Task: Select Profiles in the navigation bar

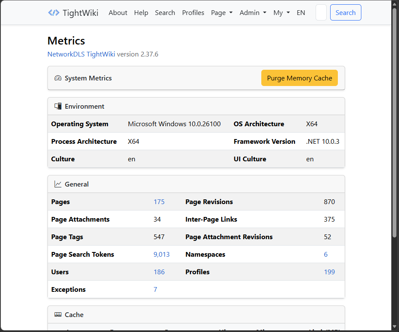Action: pyautogui.click(x=193, y=13)
